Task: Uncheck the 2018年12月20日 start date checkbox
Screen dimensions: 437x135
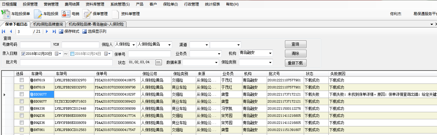Action: click(x=23, y=54)
